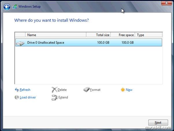The width and height of the screenshot is (174, 131).
Task: Open Load driver option
Action: [x=28, y=97]
